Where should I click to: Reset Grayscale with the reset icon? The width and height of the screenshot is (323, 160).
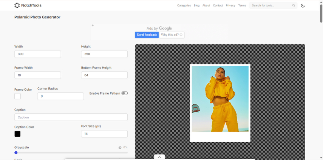point(120,147)
